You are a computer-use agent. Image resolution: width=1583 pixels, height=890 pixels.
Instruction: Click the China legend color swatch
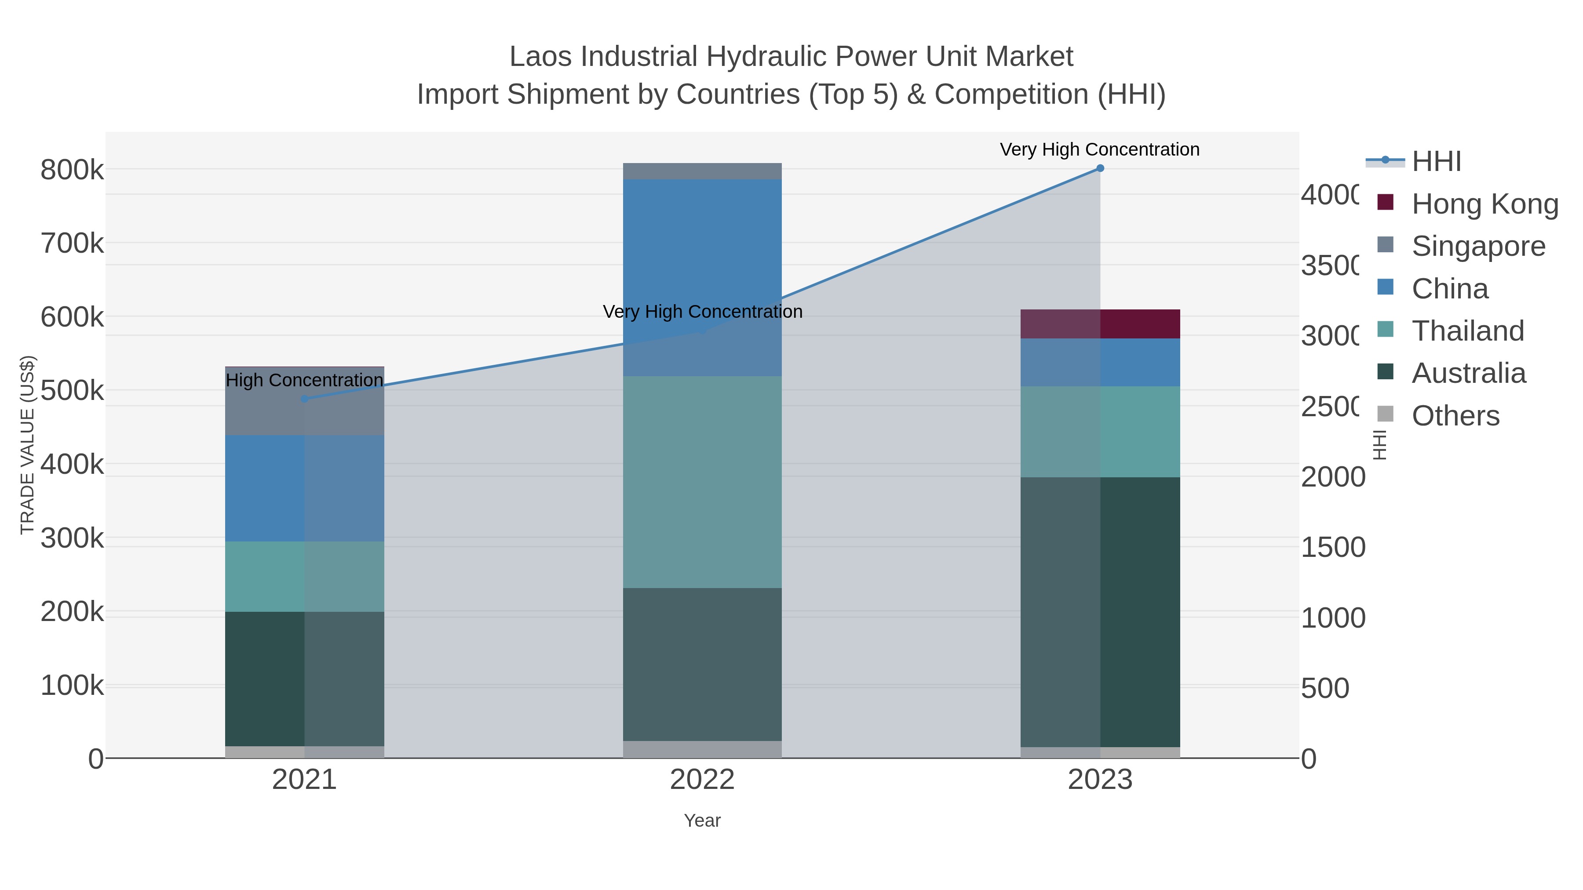pyautogui.click(x=1385, y=287)
